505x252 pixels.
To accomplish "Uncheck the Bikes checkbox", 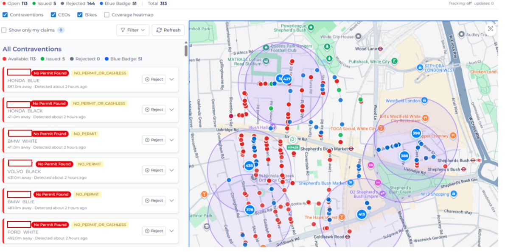I will coord(80,15).
